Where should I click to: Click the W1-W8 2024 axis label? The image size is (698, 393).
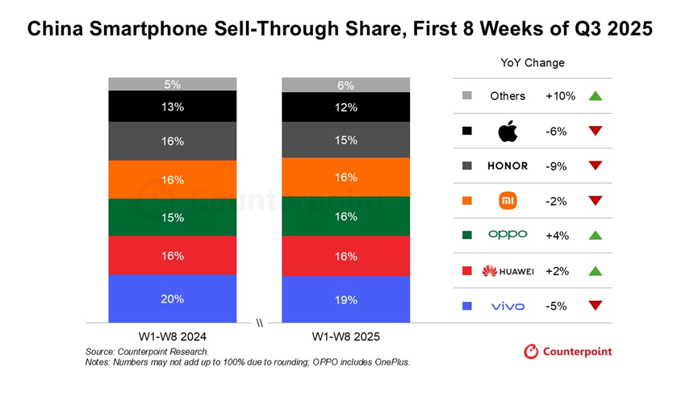pos(172,337)
